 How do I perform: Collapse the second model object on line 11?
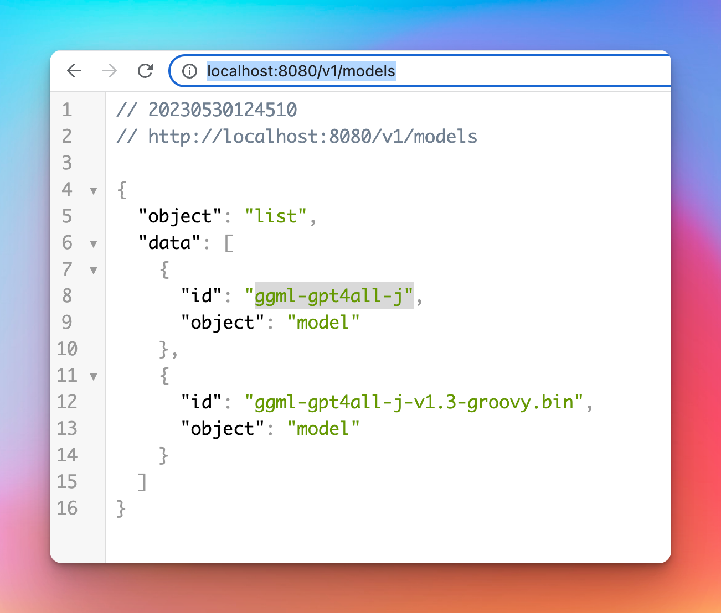point(94,376)
